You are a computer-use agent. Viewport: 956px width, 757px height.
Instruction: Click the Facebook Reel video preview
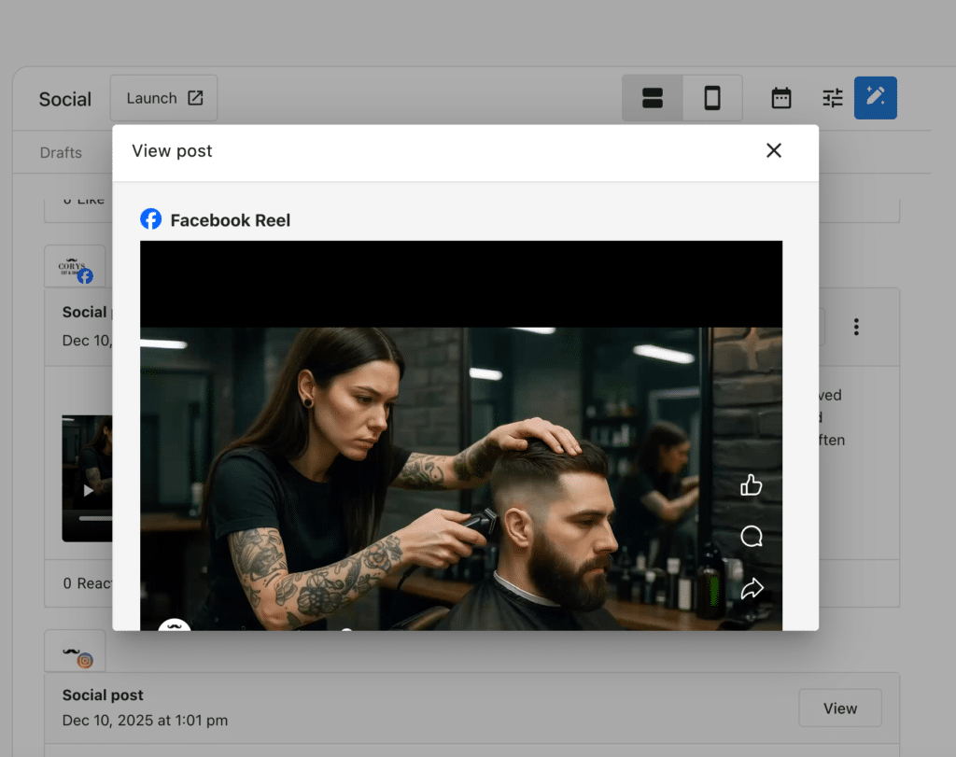461,435
